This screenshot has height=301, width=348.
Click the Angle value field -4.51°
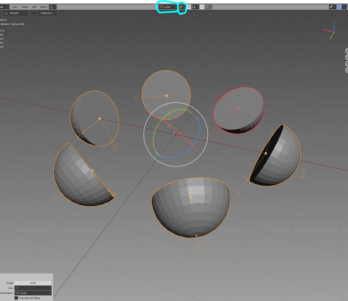coord(33,283)
